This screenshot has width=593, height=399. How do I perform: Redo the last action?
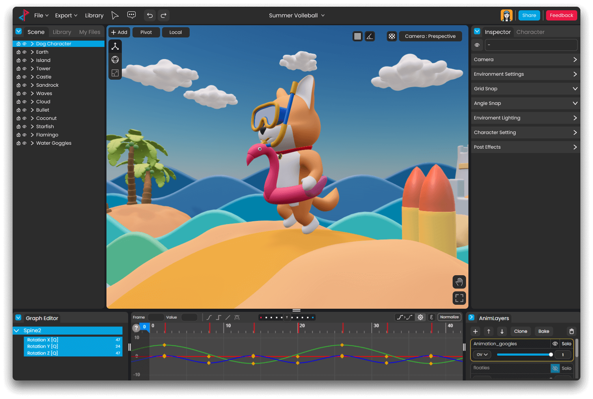click(x=164, y=15)
